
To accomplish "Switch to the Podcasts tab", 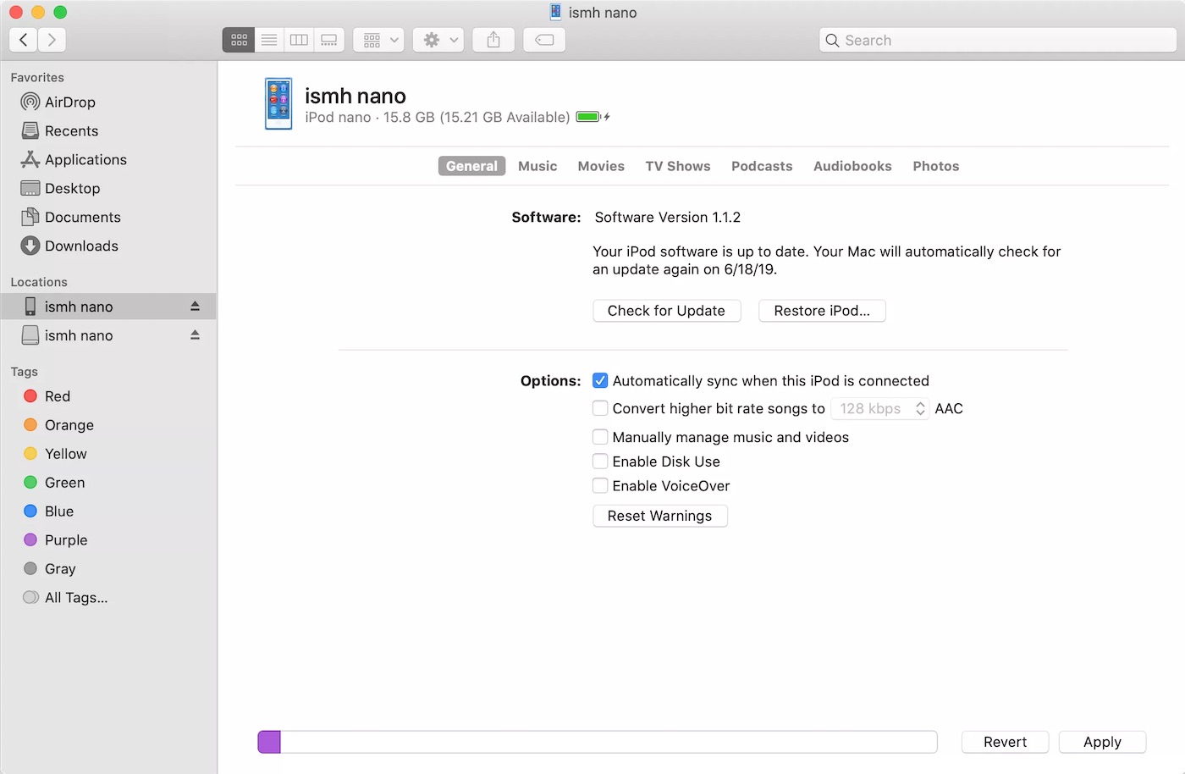I will [762, 166].
